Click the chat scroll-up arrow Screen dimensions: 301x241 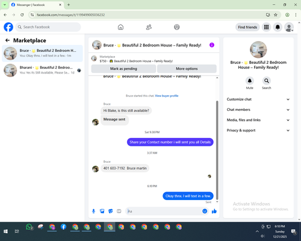217,78
